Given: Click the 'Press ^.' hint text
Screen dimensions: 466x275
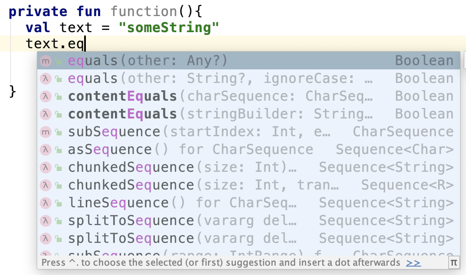Looking at the screenshot, I should pos(169,262).
